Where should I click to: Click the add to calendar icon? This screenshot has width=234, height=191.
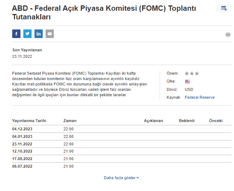pos(224,8)
